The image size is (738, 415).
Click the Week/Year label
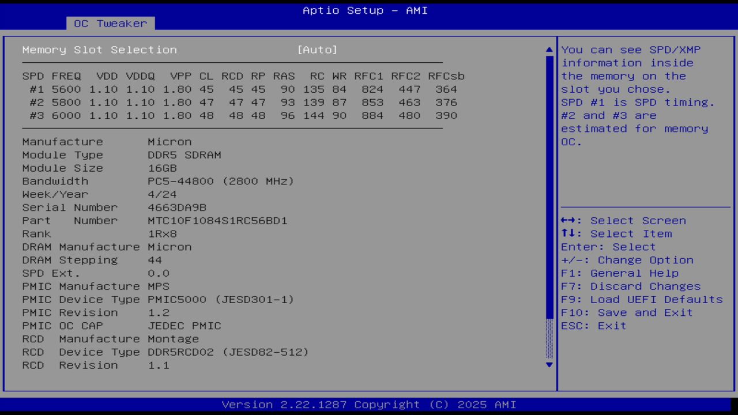55,195
